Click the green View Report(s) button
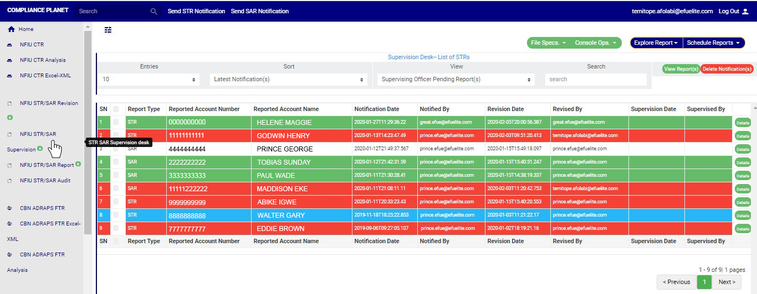757x294 pixels. [681, 69]
